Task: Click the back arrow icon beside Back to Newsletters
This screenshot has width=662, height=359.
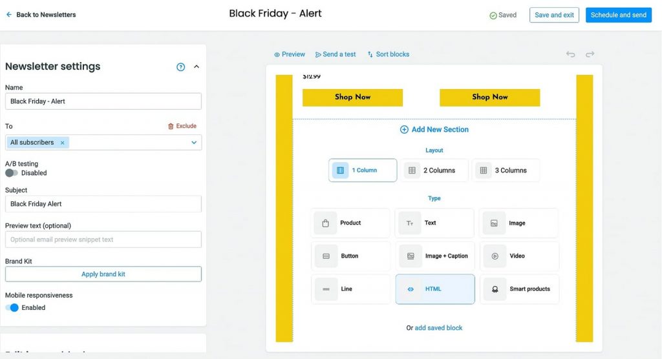Action: point(9,14)
